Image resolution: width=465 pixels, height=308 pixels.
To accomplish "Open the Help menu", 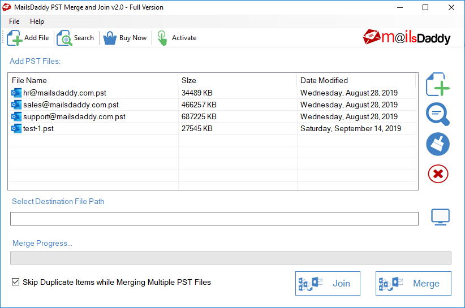I will [x=37, y=21].
